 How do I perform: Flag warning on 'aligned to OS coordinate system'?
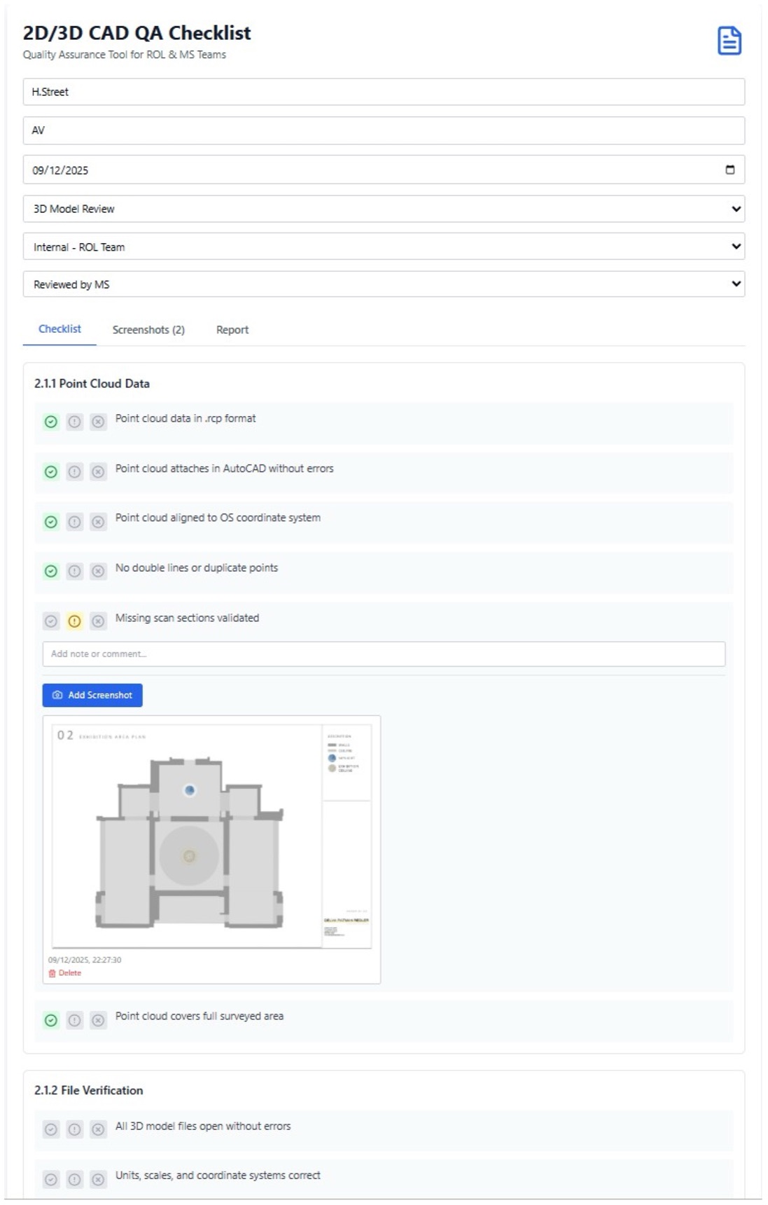point(75,522)
